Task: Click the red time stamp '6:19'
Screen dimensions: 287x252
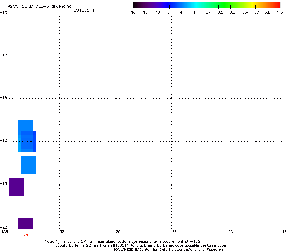Action: click(26, 235)
